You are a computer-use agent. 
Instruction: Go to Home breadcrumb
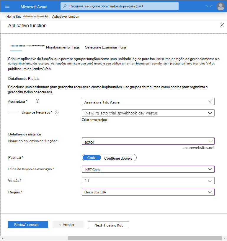[11, 17]
